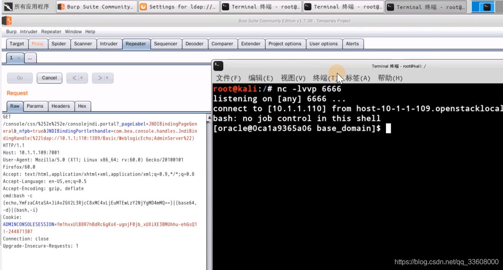Select the Raw request view tab
Viewport: 503px width, 270px height.
pos(15,106)
